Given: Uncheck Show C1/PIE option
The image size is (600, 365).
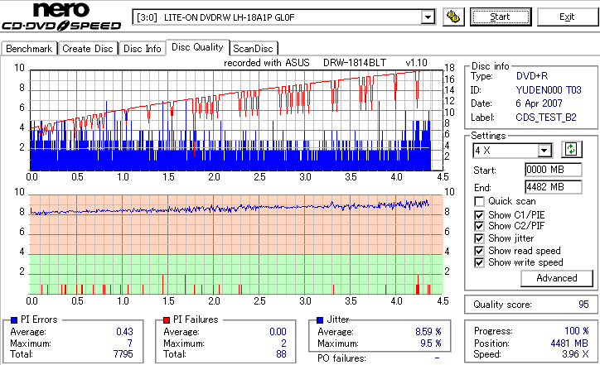Looking at the screenshot, I should (x=479, y=215).
